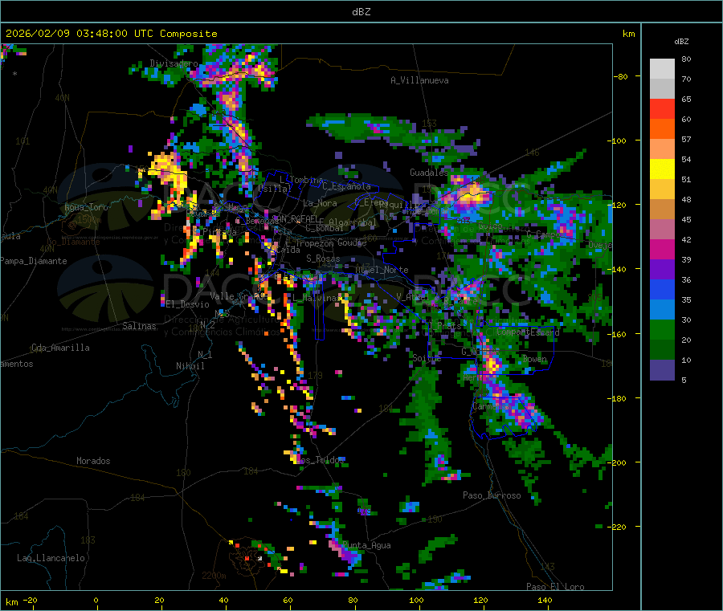Select the Morados map label
The width and height of the screenshot is (723, 611).
click(93, 461)
